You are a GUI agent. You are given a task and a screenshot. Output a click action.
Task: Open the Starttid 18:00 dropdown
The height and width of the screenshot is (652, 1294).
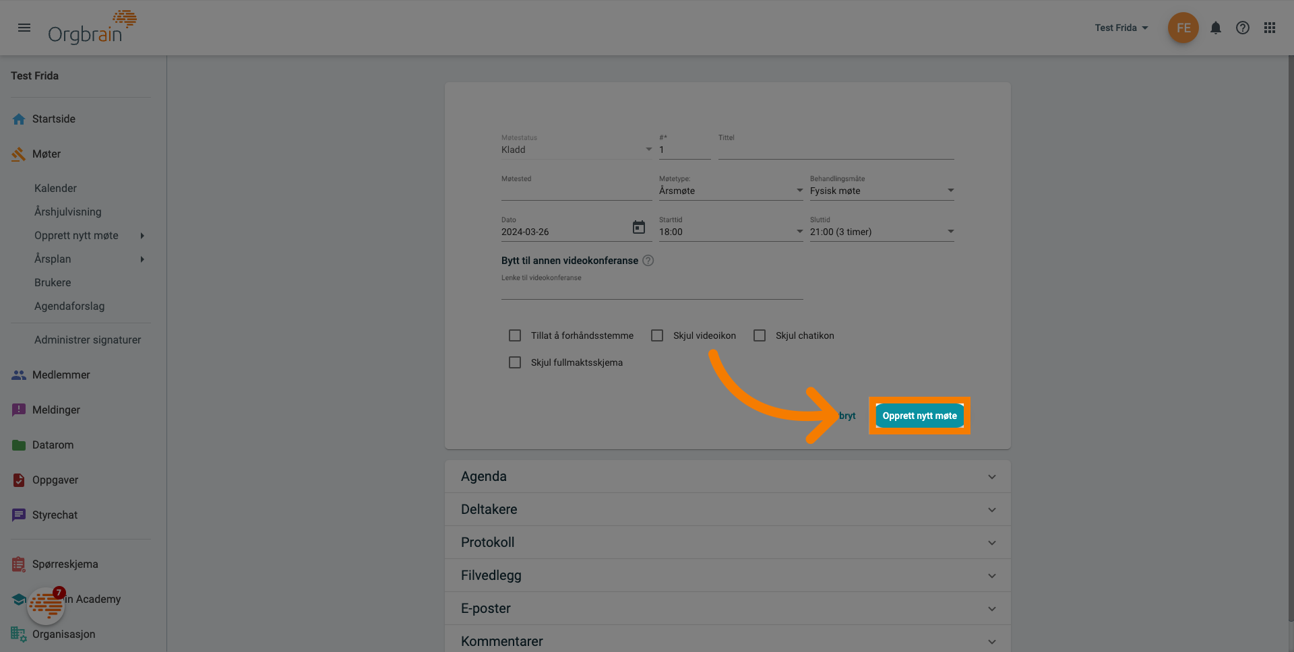click(x=731, y=232)
